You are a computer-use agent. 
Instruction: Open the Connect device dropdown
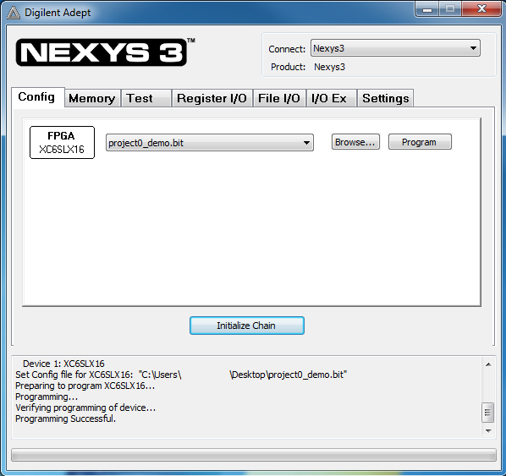[x=395, y=48]
